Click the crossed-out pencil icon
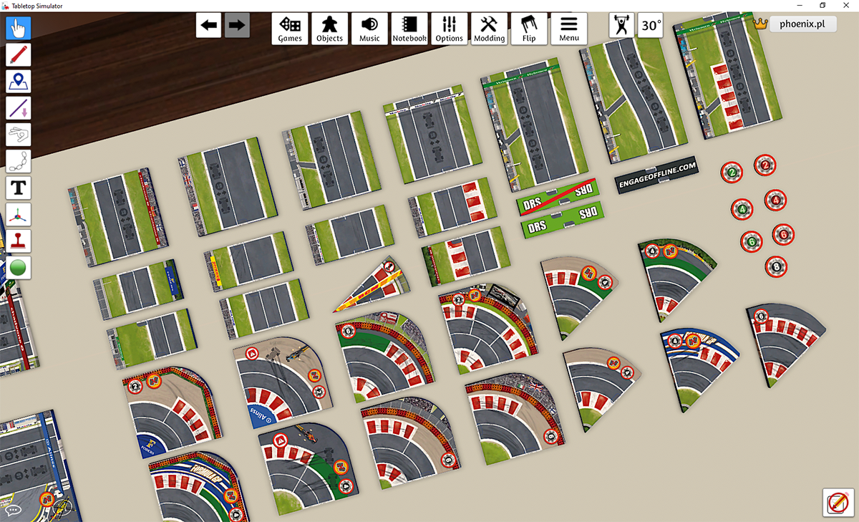Screen dimensions: 859x522 click(838, 502)
